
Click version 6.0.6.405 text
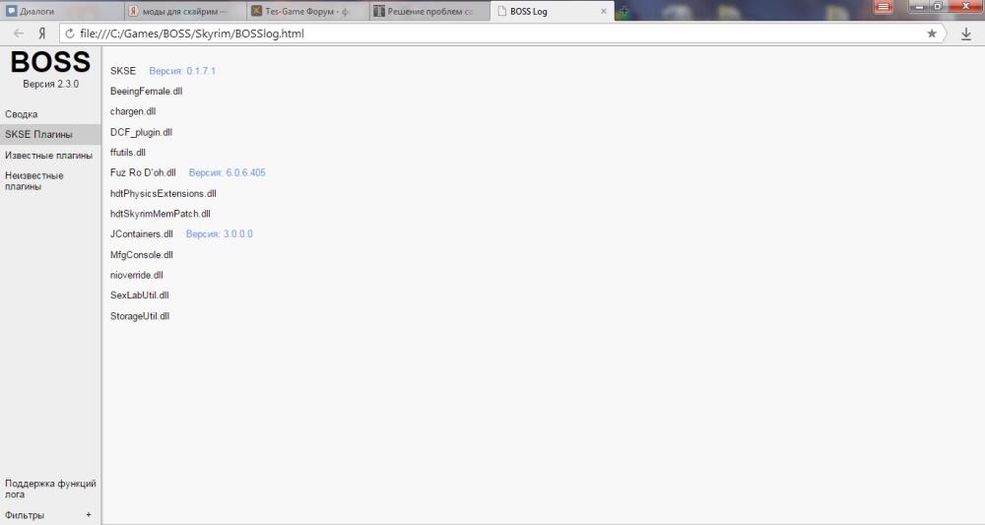tap(228, 172)
